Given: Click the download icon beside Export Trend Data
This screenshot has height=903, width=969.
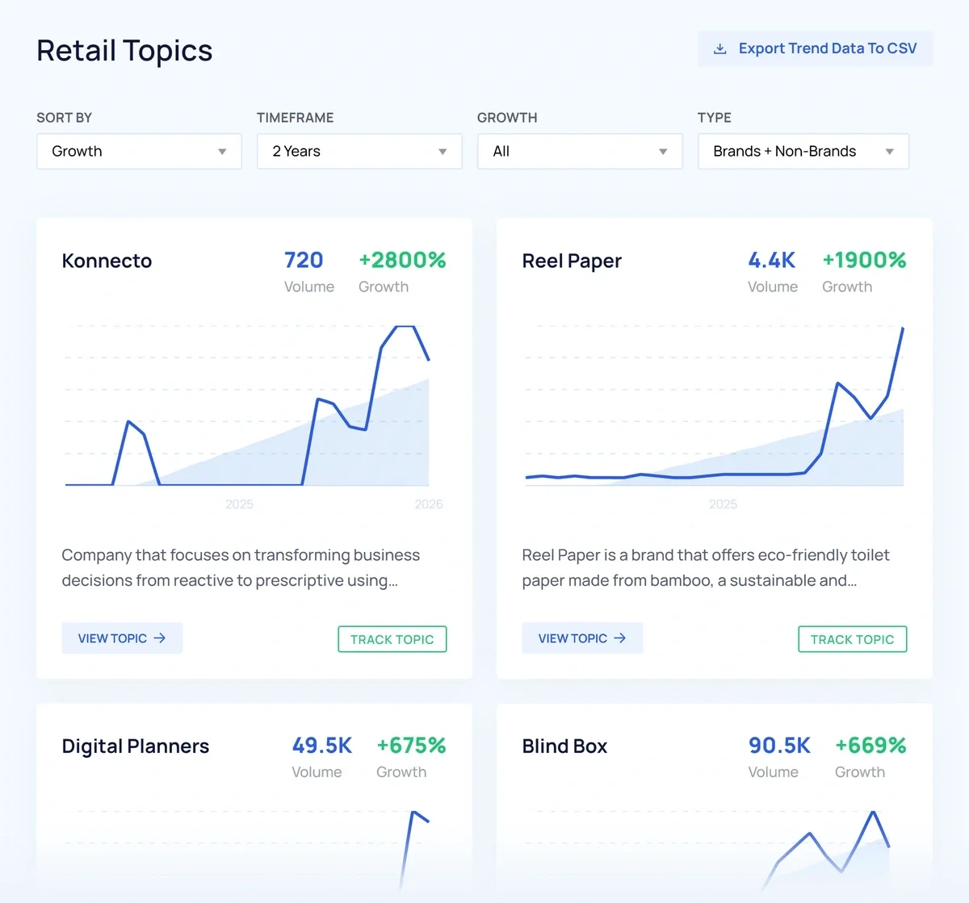Looking at the screenshot, I should pos(719,49).
